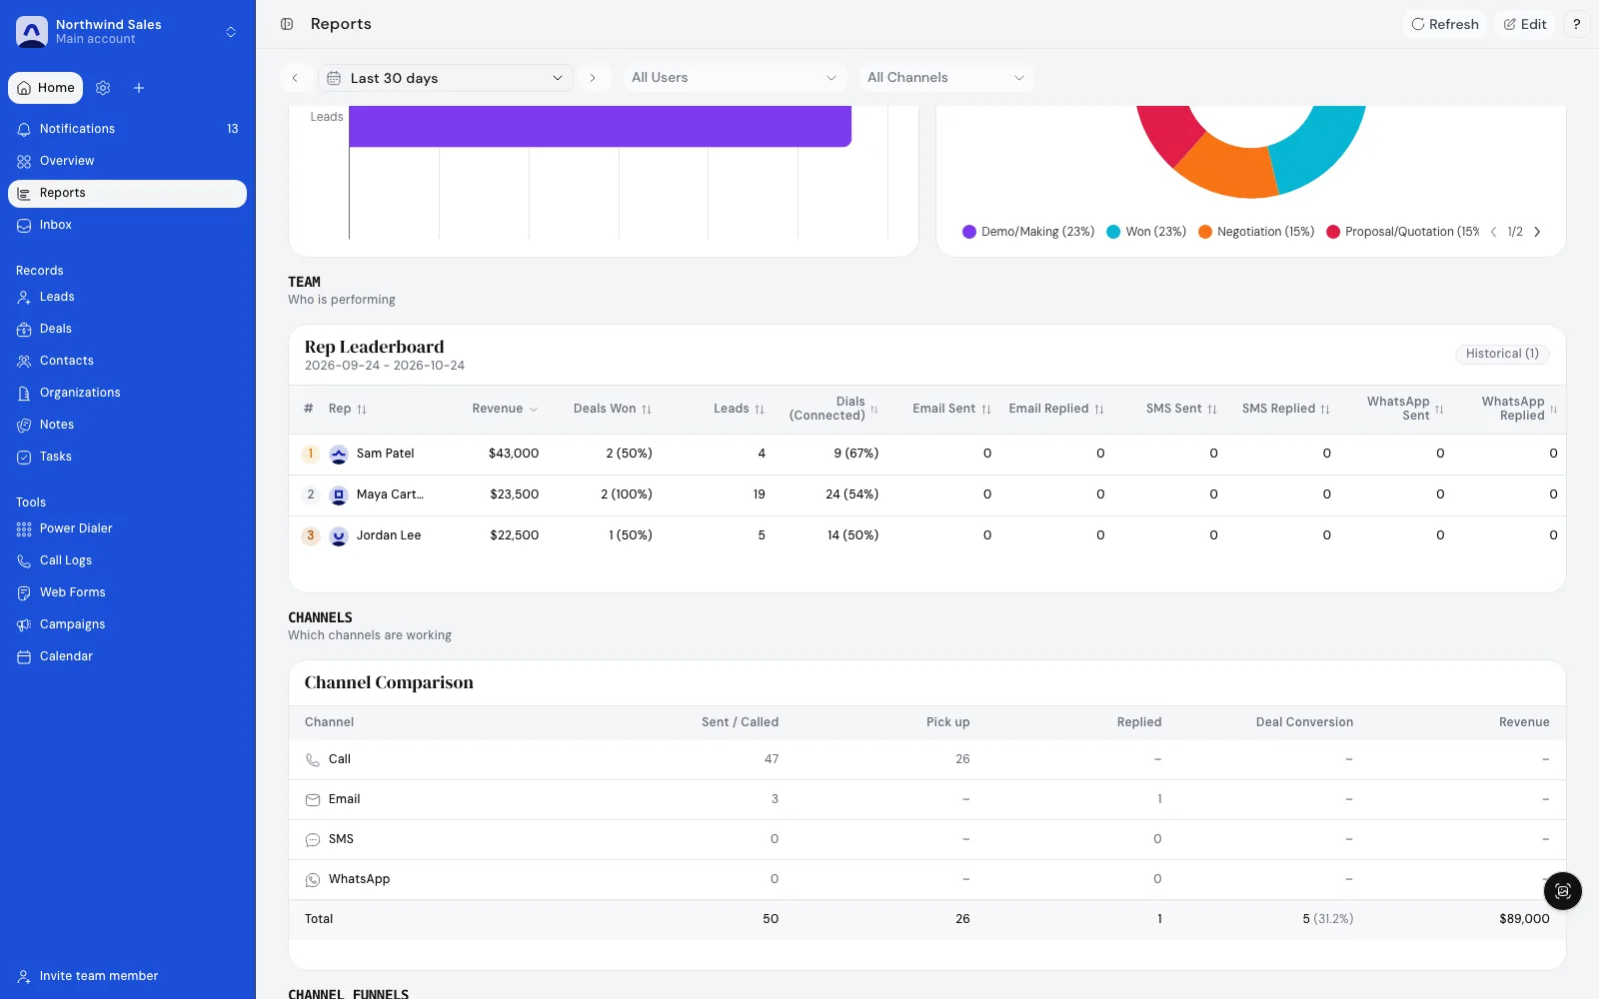This screenshot has height=999, width=1599.
Task: Open Campaigns from the sidebar
Action: pos(128,624)
